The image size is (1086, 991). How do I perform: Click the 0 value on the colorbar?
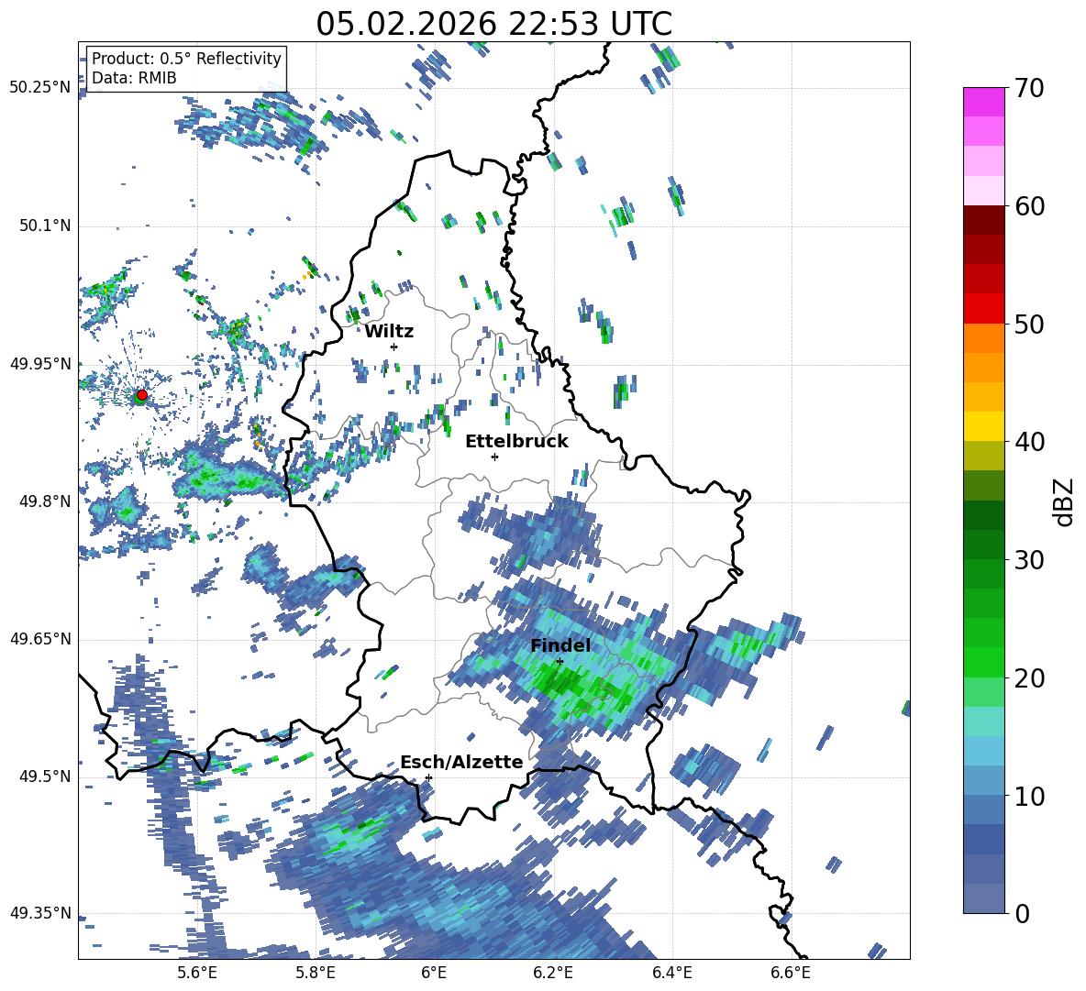pyautogui.click(x=1022, y=913)
